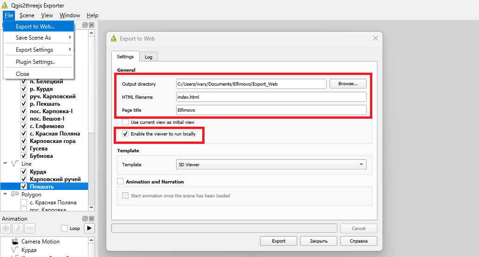
Task: Close the Animation panel with its X icon
Action: (x=91, y=218)
